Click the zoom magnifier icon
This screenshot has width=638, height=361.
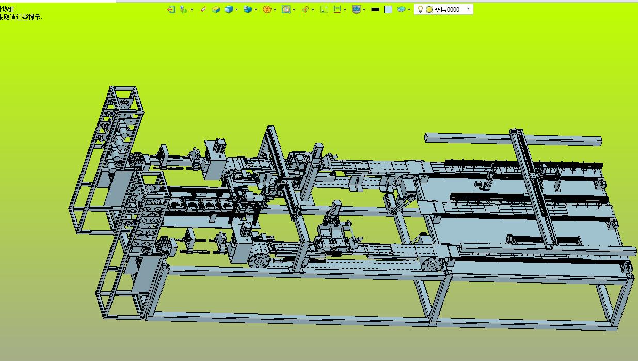(286, 9)
